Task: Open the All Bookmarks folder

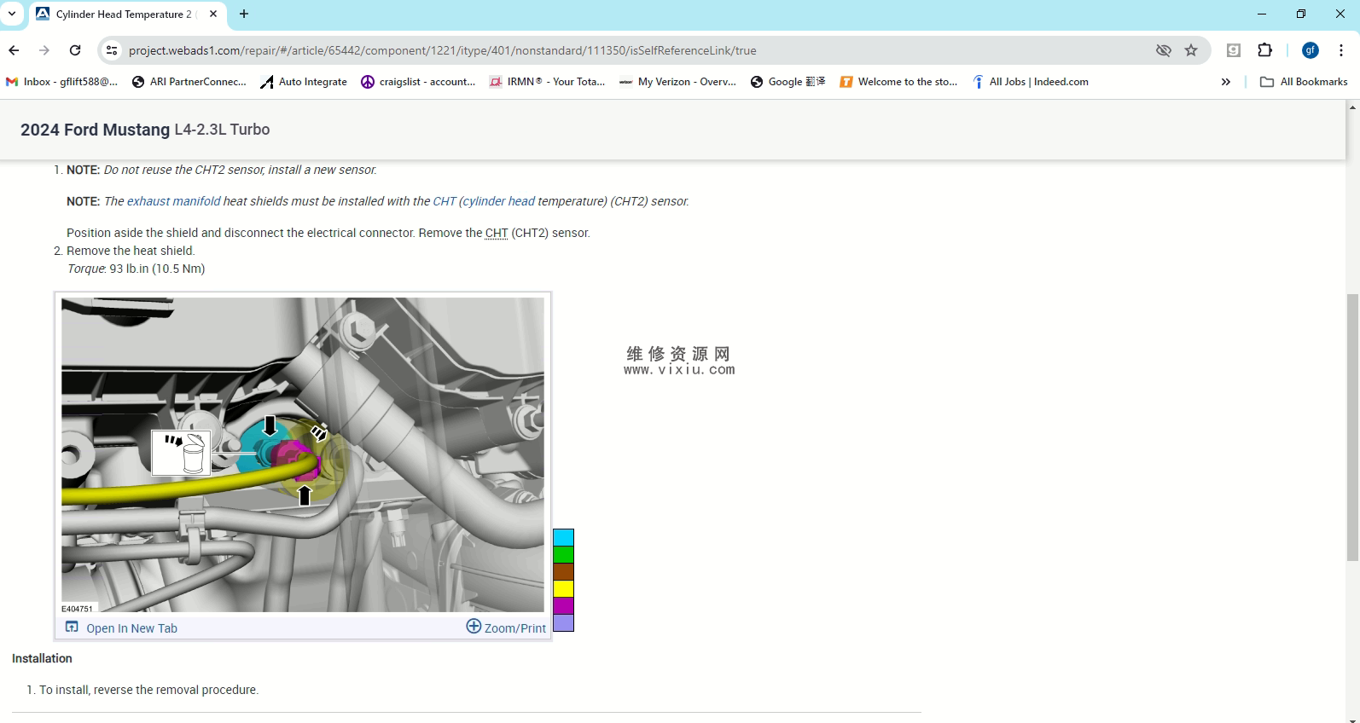Action: tap(1304, 82)
